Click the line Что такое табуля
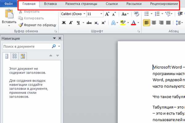The height and width of the screenshot is (123, 185). click(x=169, y=97)
